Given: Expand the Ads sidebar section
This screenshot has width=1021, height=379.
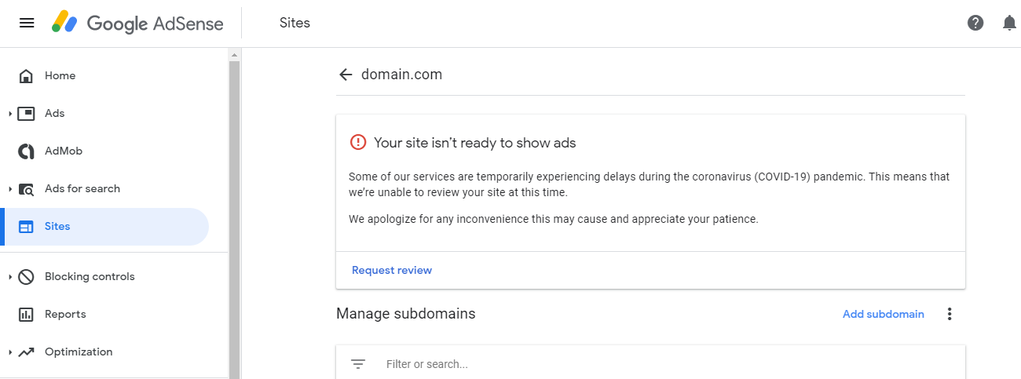Looking at the screenshot, I should 10,114.
